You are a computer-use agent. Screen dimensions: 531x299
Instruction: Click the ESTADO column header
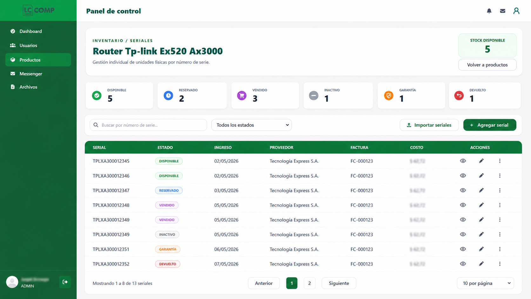pyautogui.click(x=165, y=147)
